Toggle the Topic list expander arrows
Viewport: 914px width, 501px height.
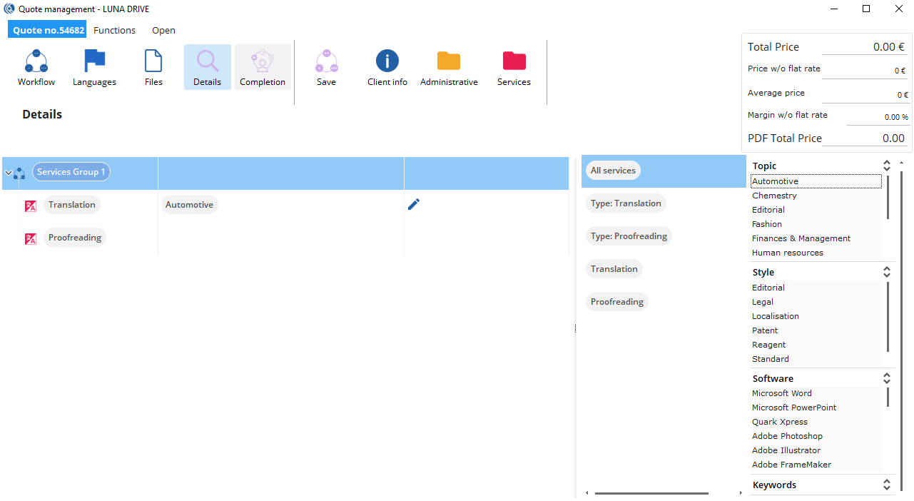(x=887, y=166)
